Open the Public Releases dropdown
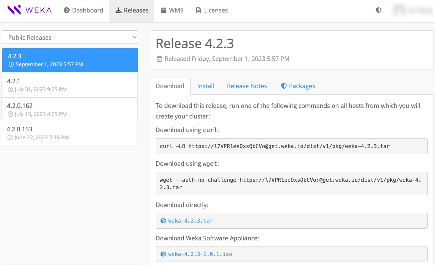This screenshot has height=265, width=435. (x=70, y=37)
